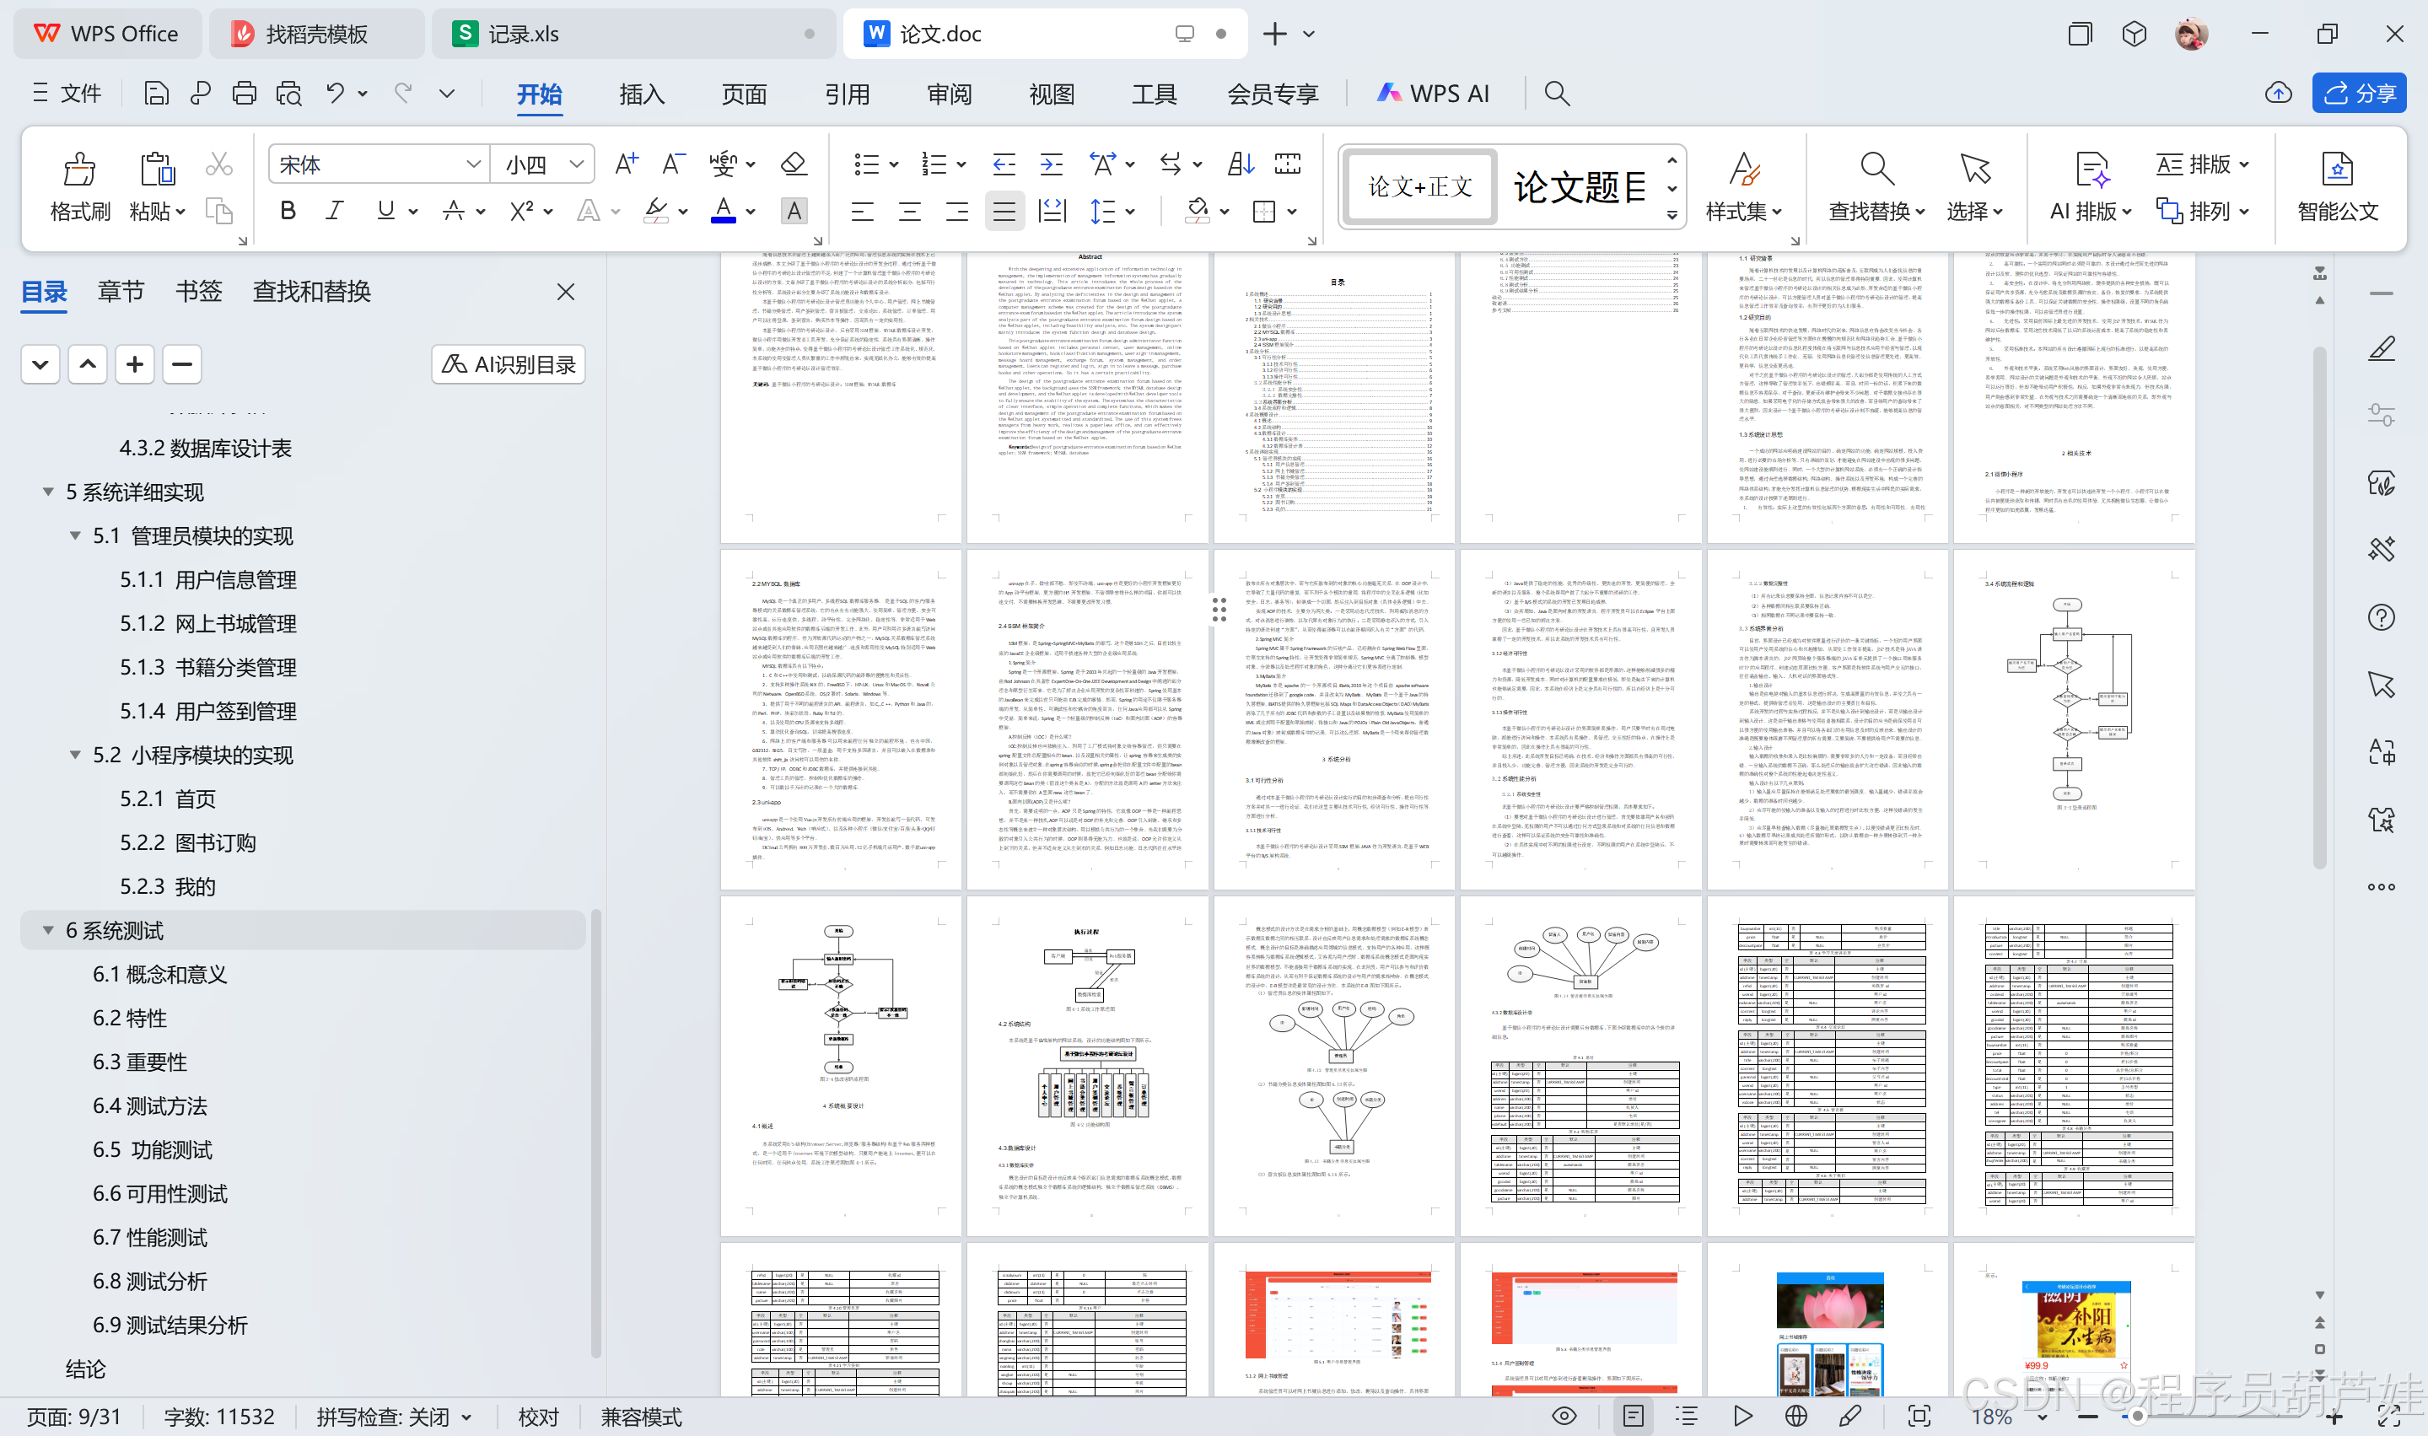The height and width of the screenshot is (1436, 2428).
Task: Click the sort (A-Z) icon
Action: (x=1240, y=164)
